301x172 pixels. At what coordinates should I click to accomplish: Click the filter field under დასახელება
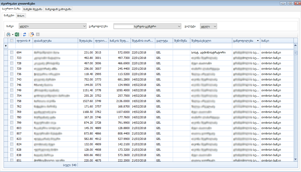click(x=55, y=46)
